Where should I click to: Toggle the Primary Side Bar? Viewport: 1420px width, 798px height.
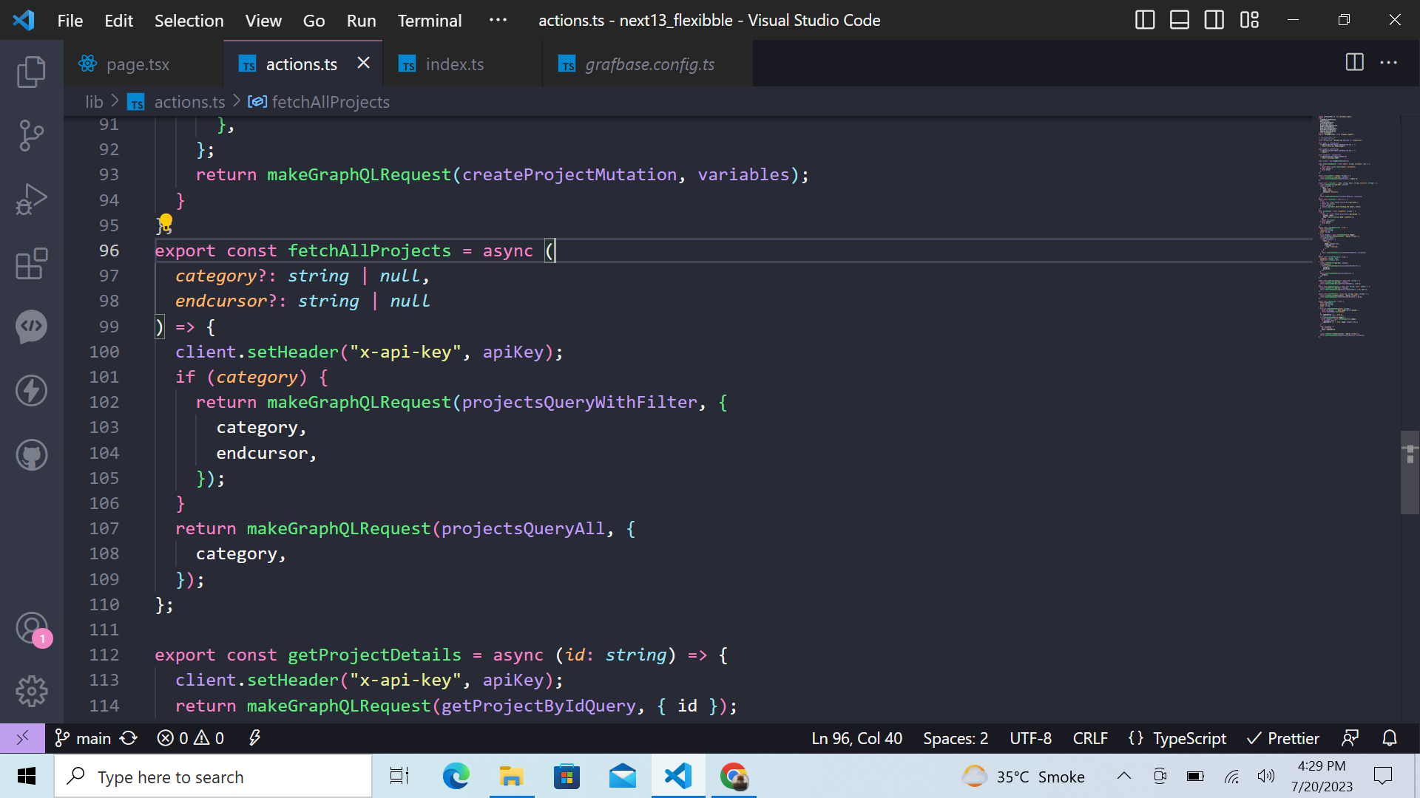(x=1144, y=20)
